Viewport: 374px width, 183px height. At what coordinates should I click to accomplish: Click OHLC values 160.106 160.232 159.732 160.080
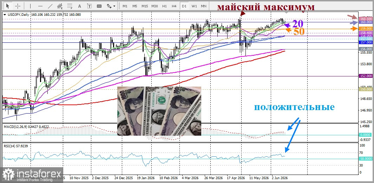[56, 14]
